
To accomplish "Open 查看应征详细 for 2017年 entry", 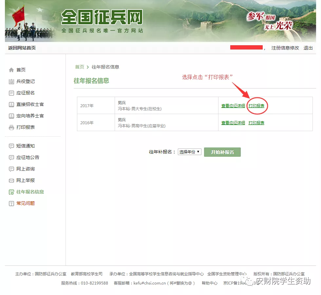I will tap(233, 106).
